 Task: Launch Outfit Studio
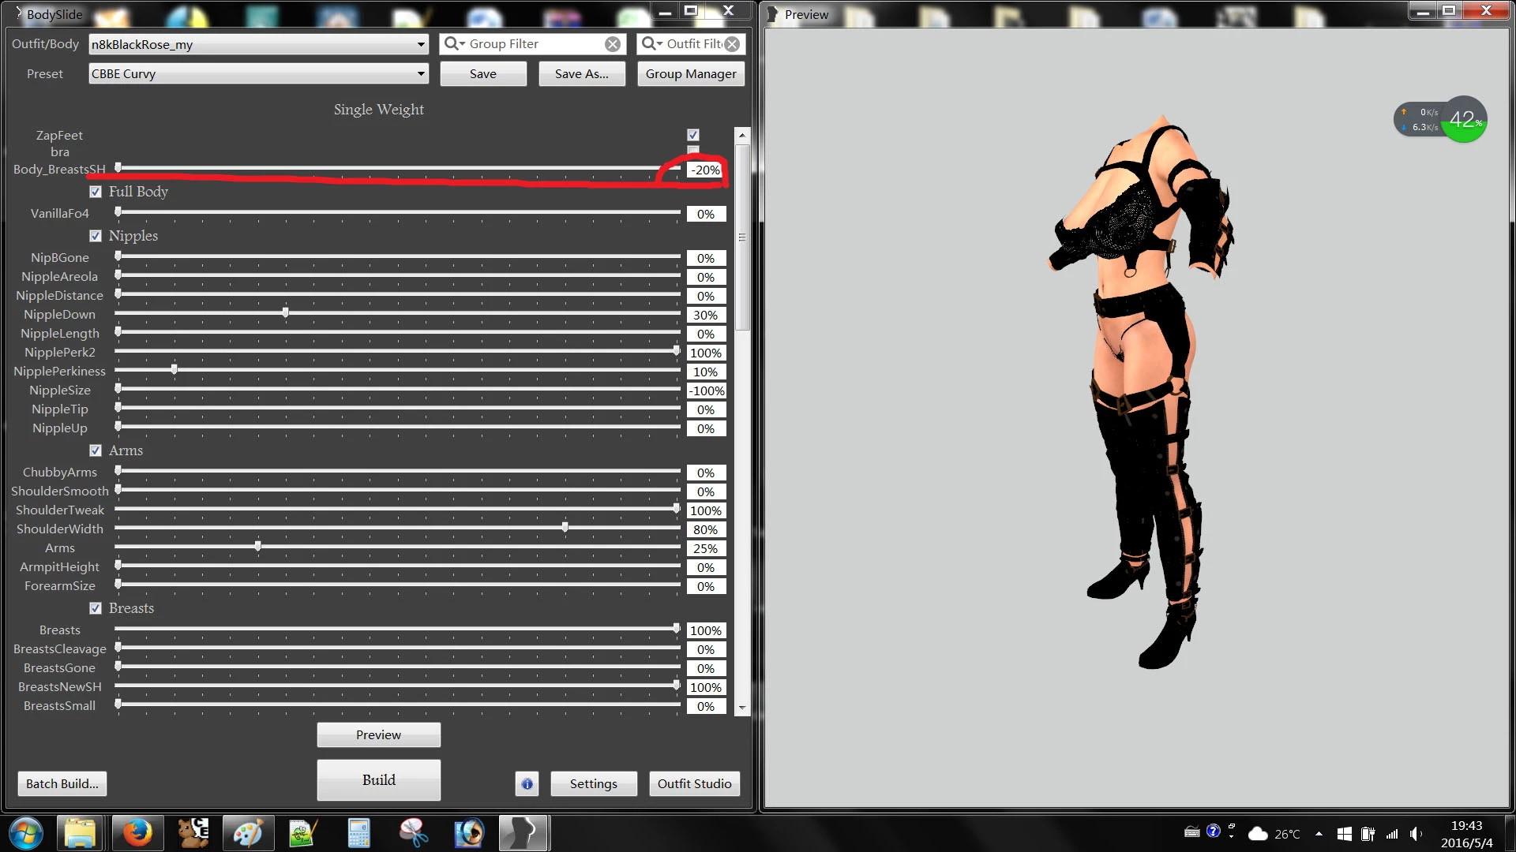[695, 783]
